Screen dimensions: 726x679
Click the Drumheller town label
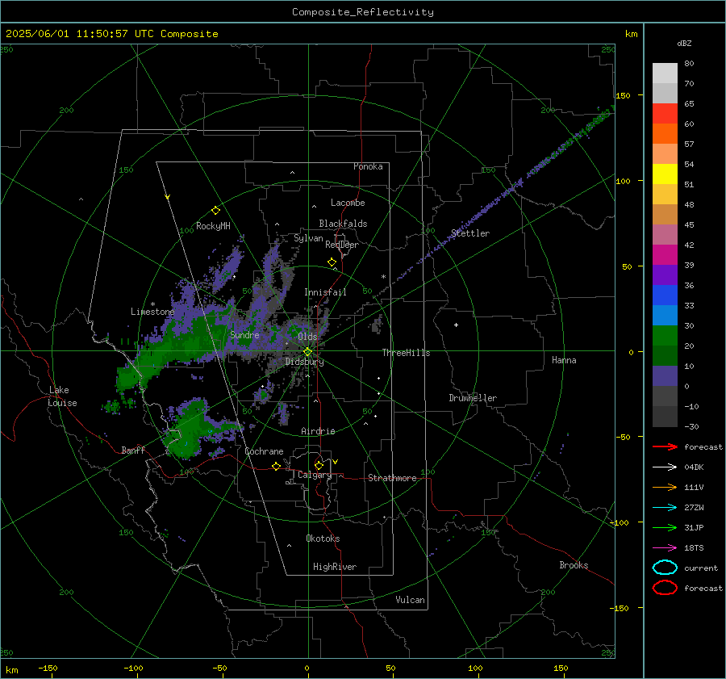coord(473,398)
